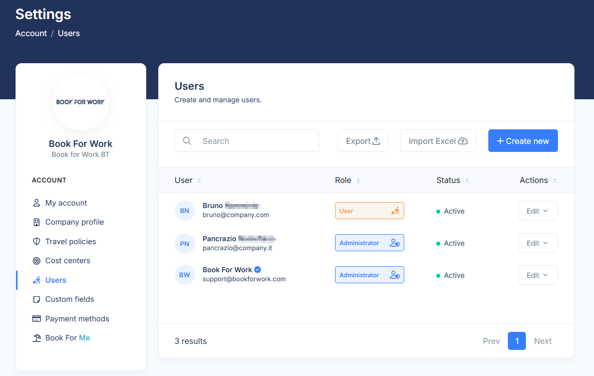This screenshot has height=376, width=594.
Task: Click the person icon beside My account
Action: pos(36,203)
